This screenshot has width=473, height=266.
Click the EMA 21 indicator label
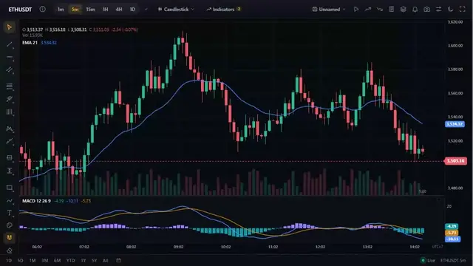[30, 43]
